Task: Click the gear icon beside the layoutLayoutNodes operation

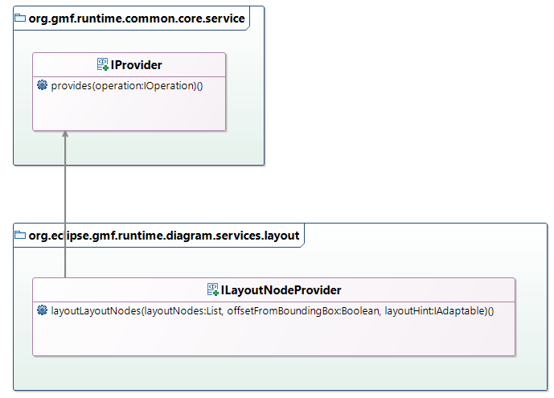Action: pyautogui.click(x=43, y=310)
